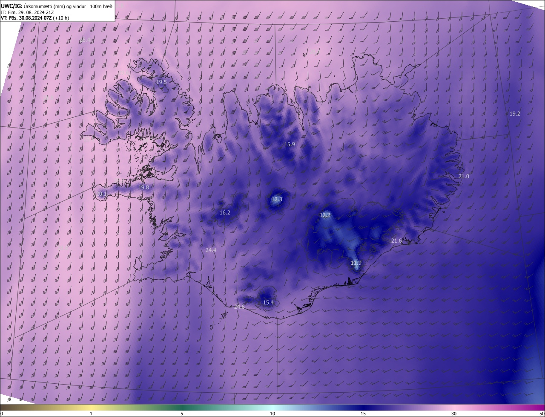Screen dimensions: 545x417
Task: Click the 21.0 value on the east coast
Action: pyautogui.click(x=464, y=177)
